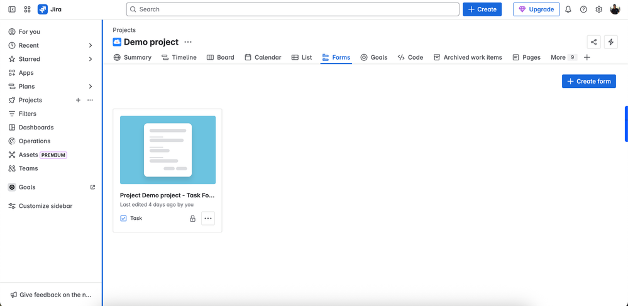Screen dimensions: 628x306
Task: Expand the Plans chevron
Action: click(91, 87)
